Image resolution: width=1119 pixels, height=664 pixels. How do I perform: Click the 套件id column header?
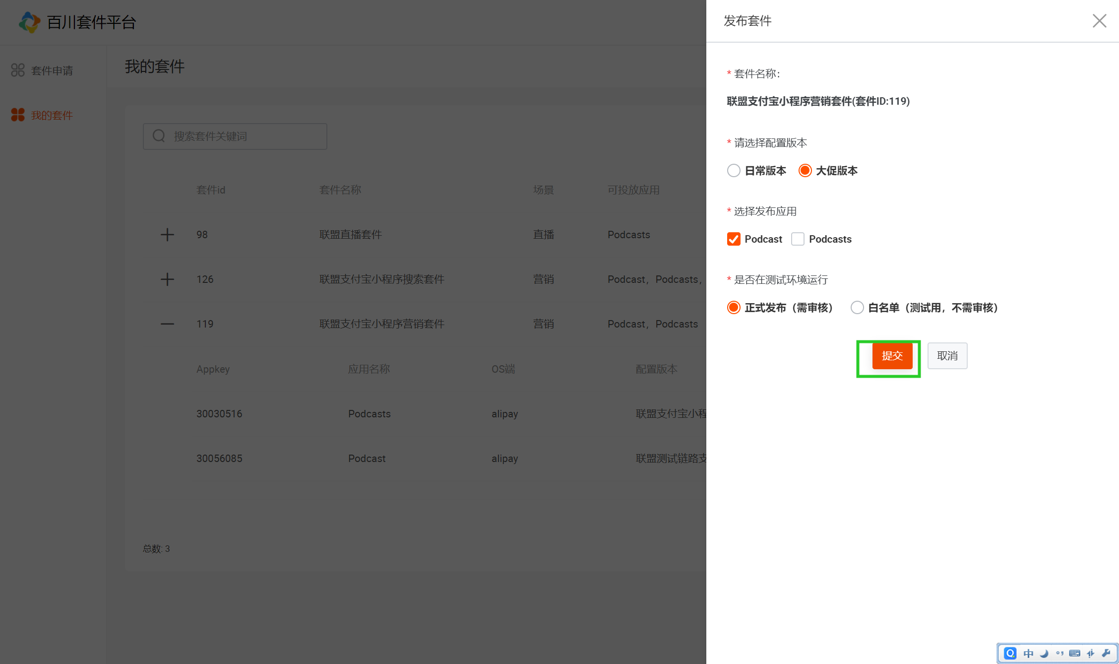click(x=211, y=190)
